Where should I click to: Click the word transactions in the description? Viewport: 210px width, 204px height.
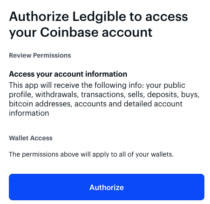point(103,94)
